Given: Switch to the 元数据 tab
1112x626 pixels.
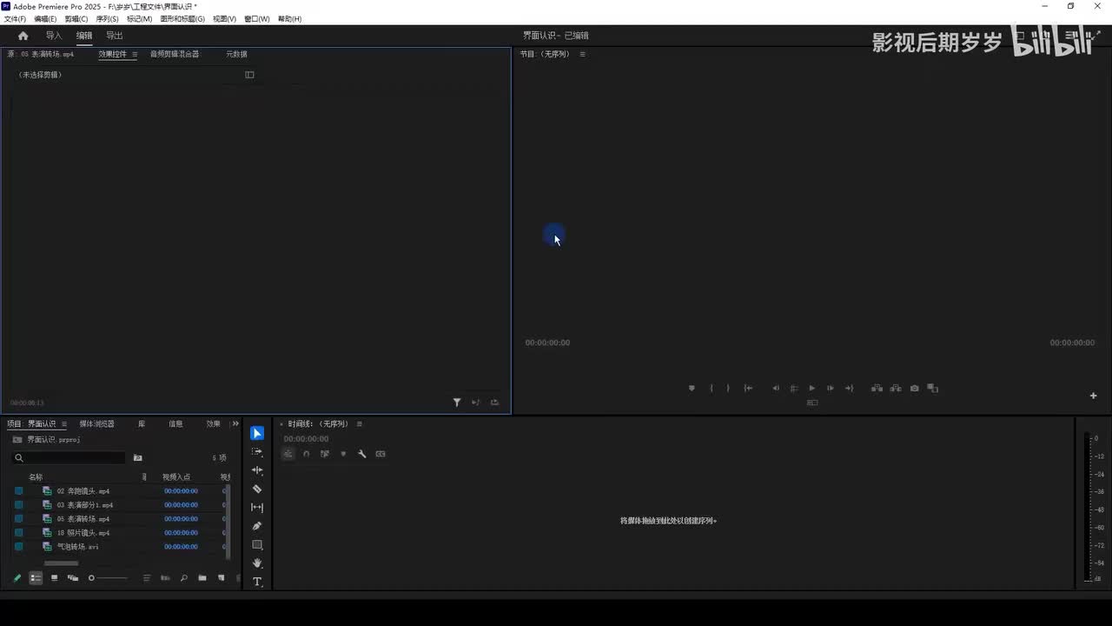Looking at the screenshot, I should [x=236, y=54].
